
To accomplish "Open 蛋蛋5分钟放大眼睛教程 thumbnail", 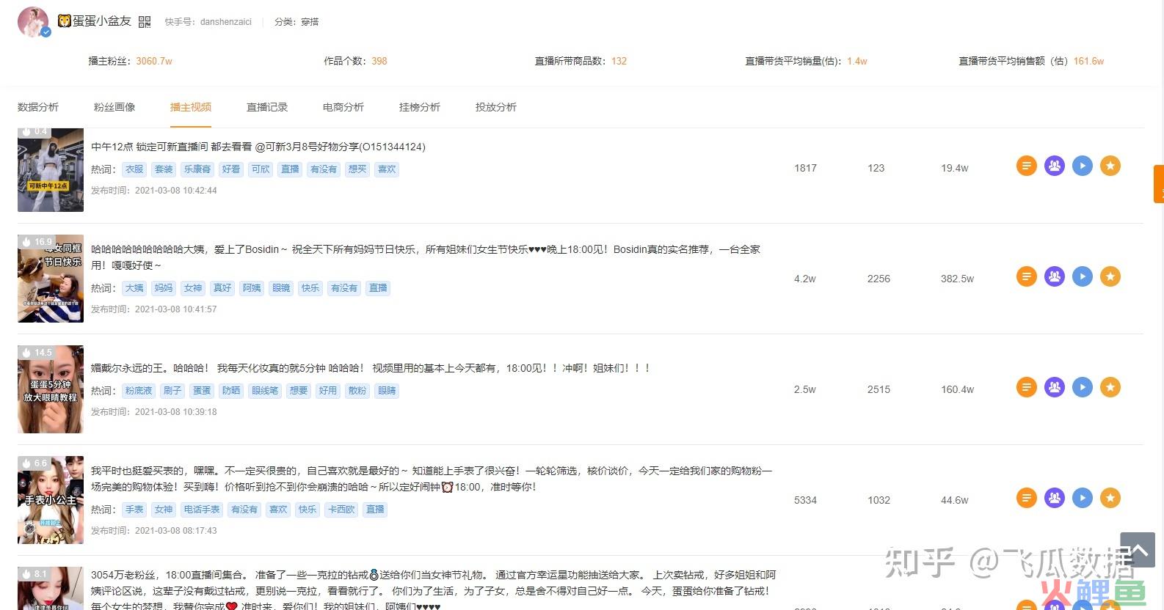I will [51, 389].
